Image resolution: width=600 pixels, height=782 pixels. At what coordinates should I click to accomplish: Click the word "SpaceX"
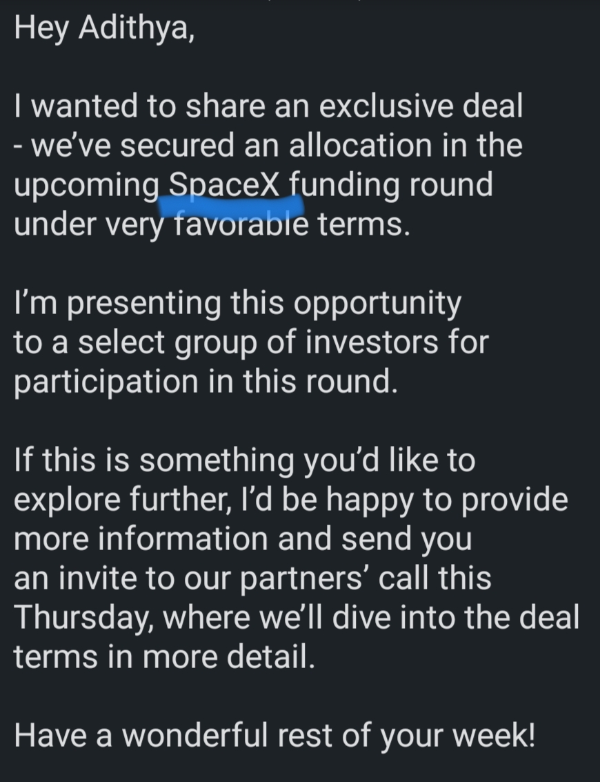point(225,185)
